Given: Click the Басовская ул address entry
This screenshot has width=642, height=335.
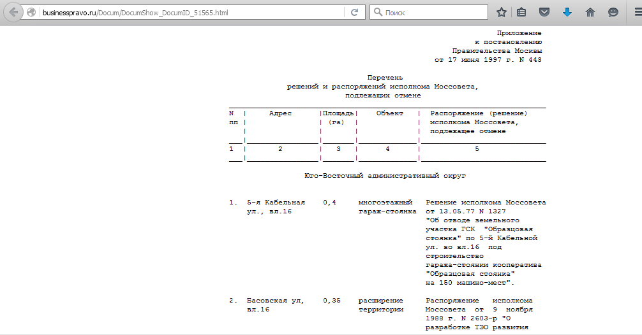Looking at the screenshot, I should click(x=275, y=304).
